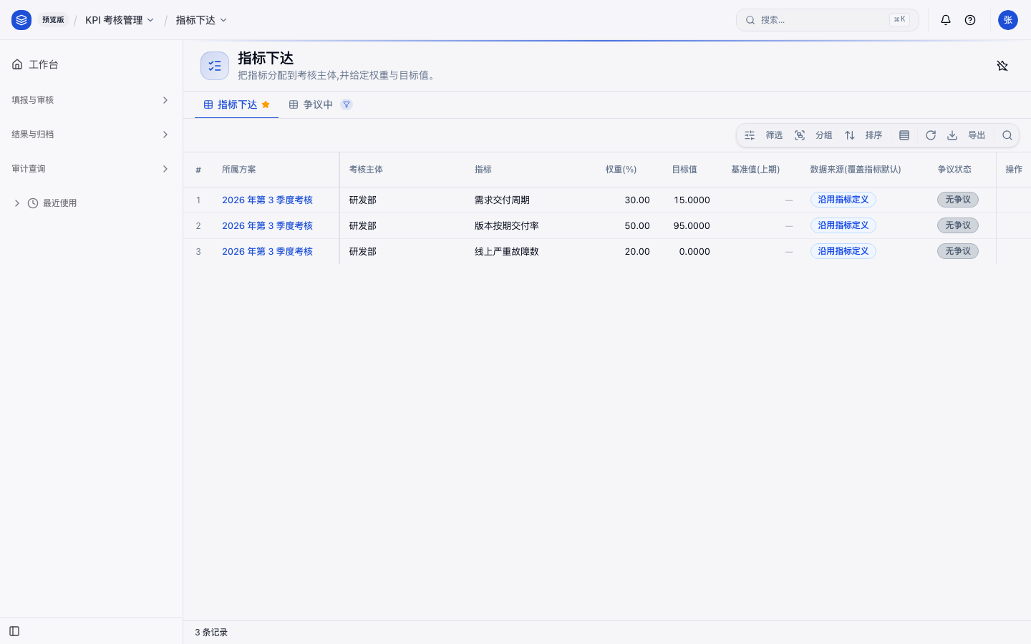Image resolution: width=1031 pixels, height=644 pixels.
Task: Click 所属方案 column header
Action: point(239,170)
